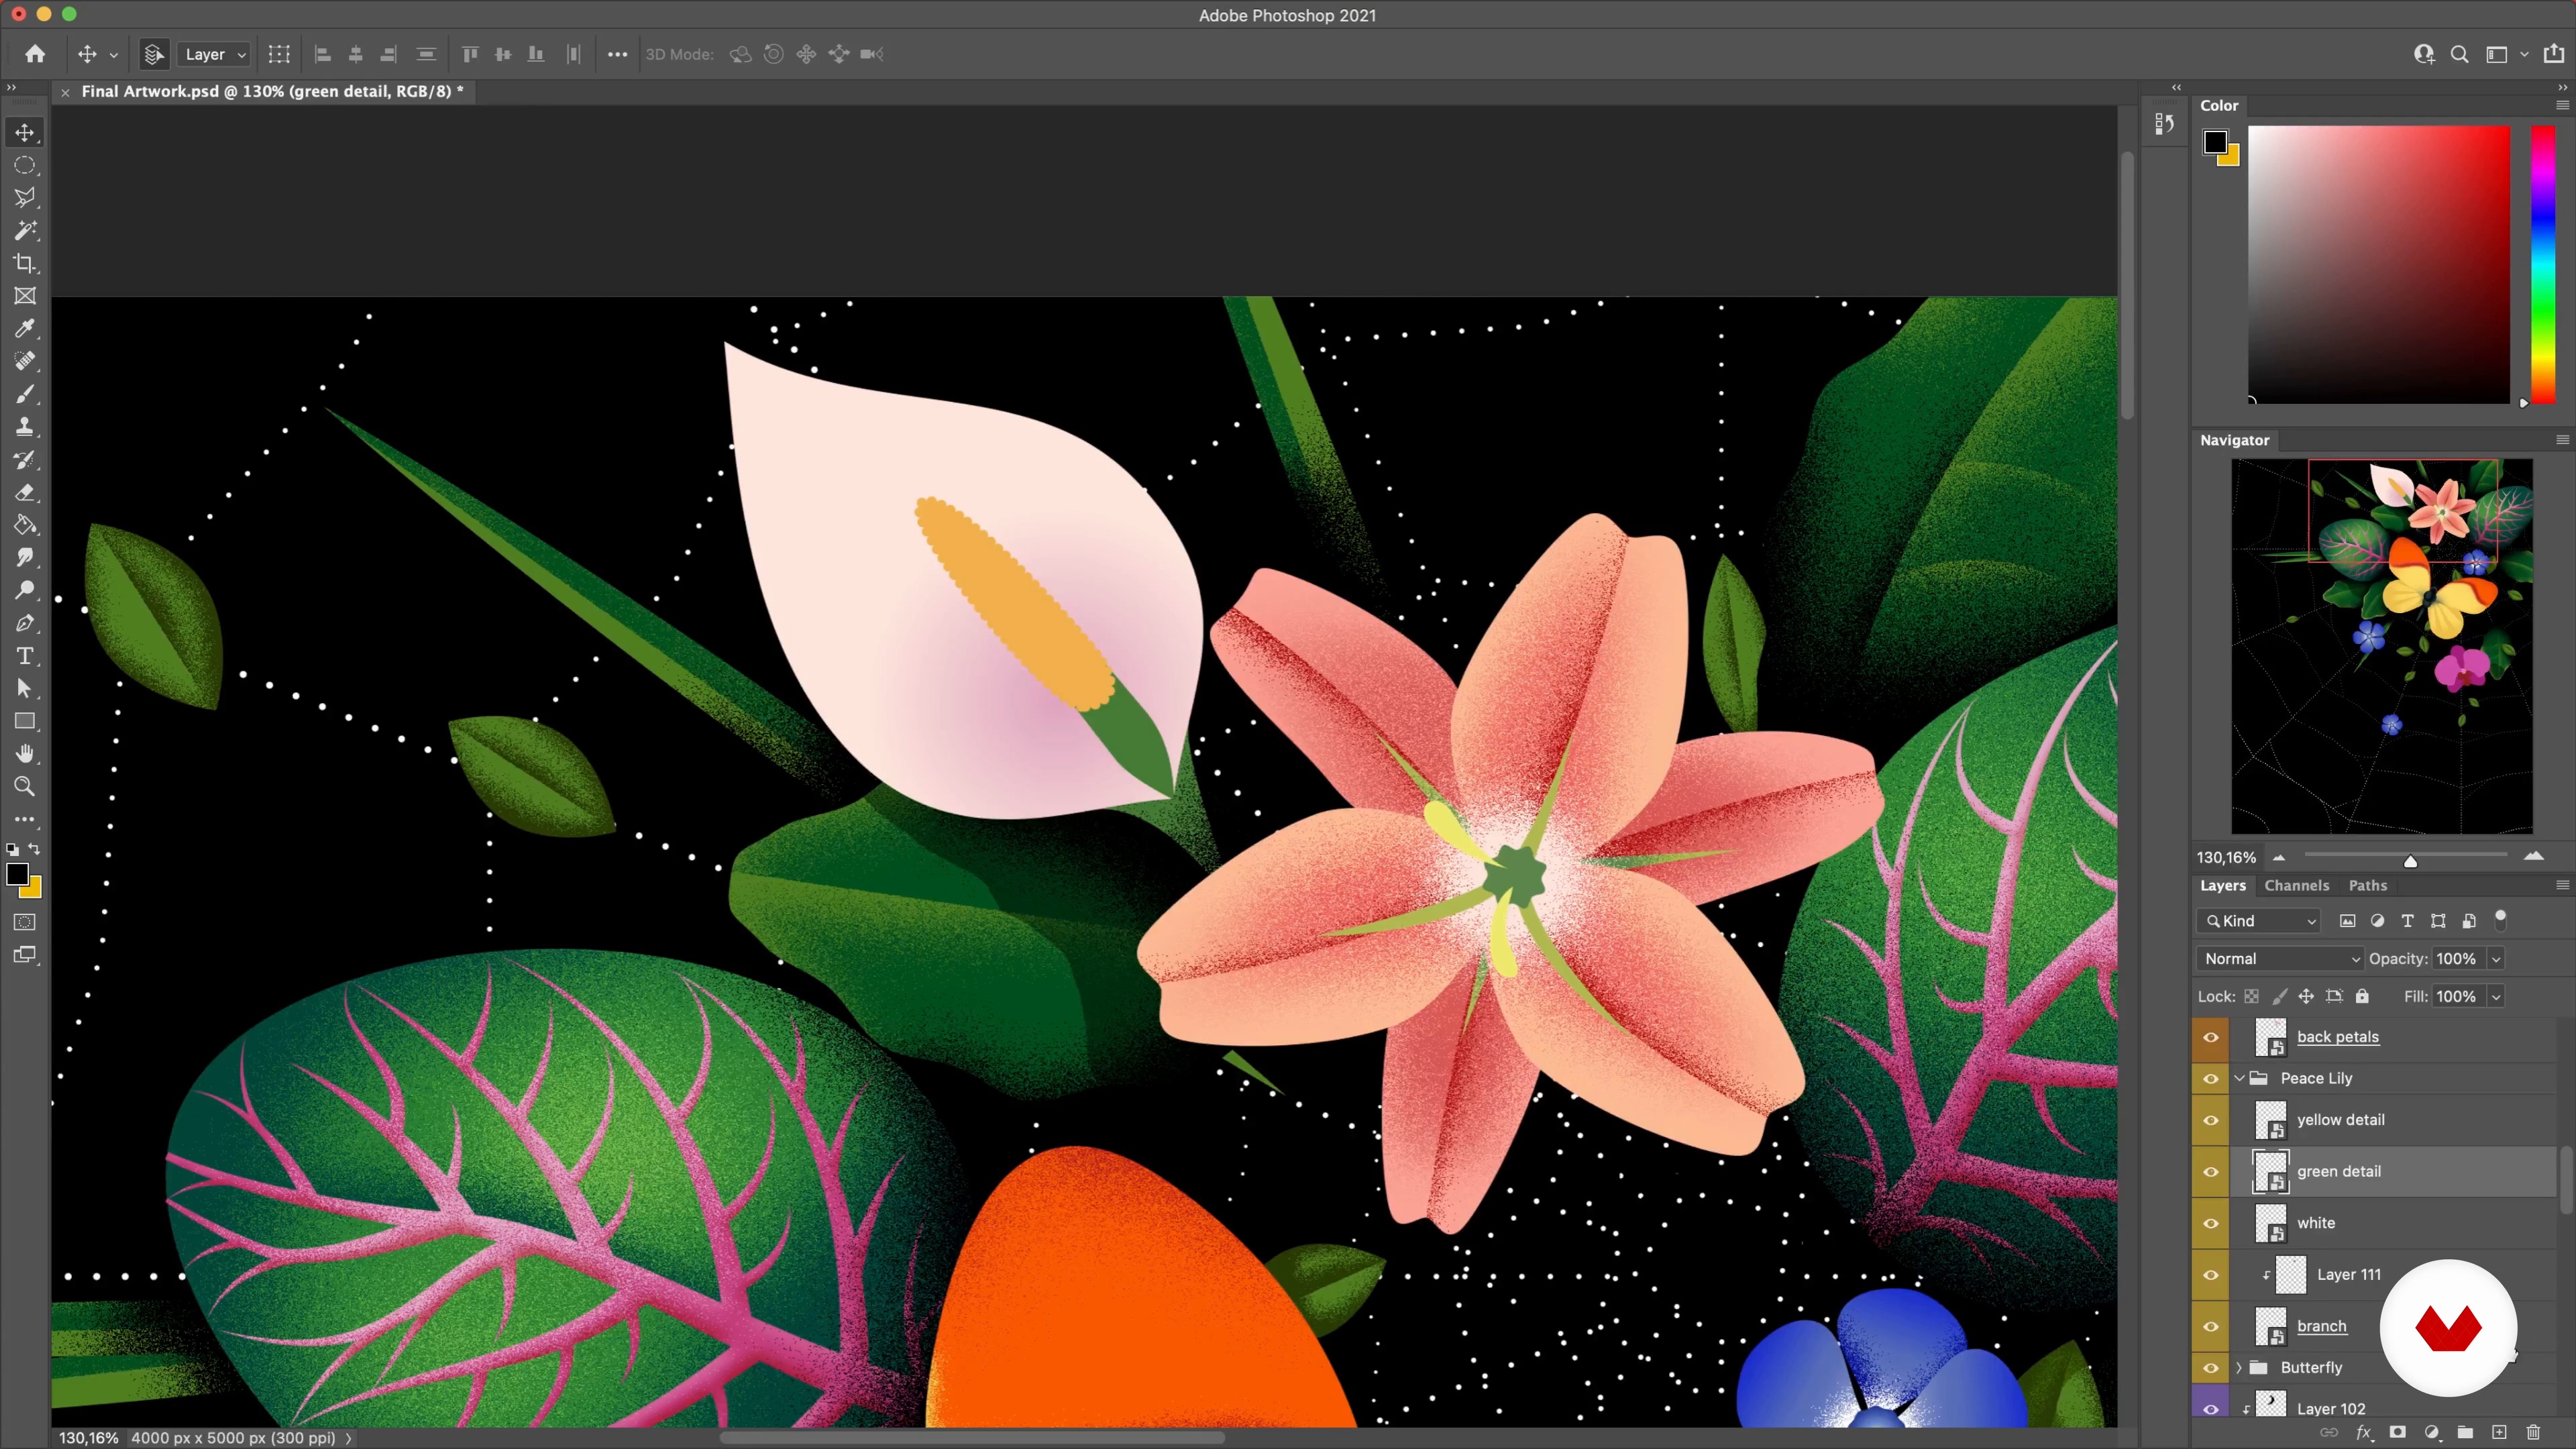Select the Crop tool
The width and height of the screenshot is (2576, 1449).
pos(25,263)
